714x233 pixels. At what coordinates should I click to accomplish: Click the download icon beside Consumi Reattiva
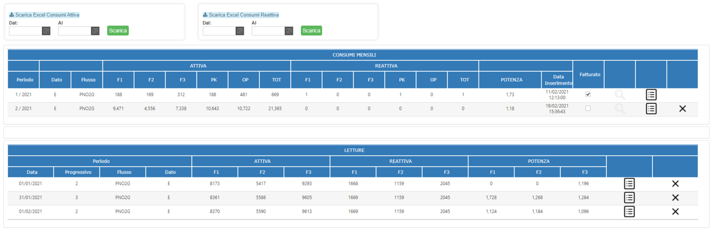click(205, 15)
